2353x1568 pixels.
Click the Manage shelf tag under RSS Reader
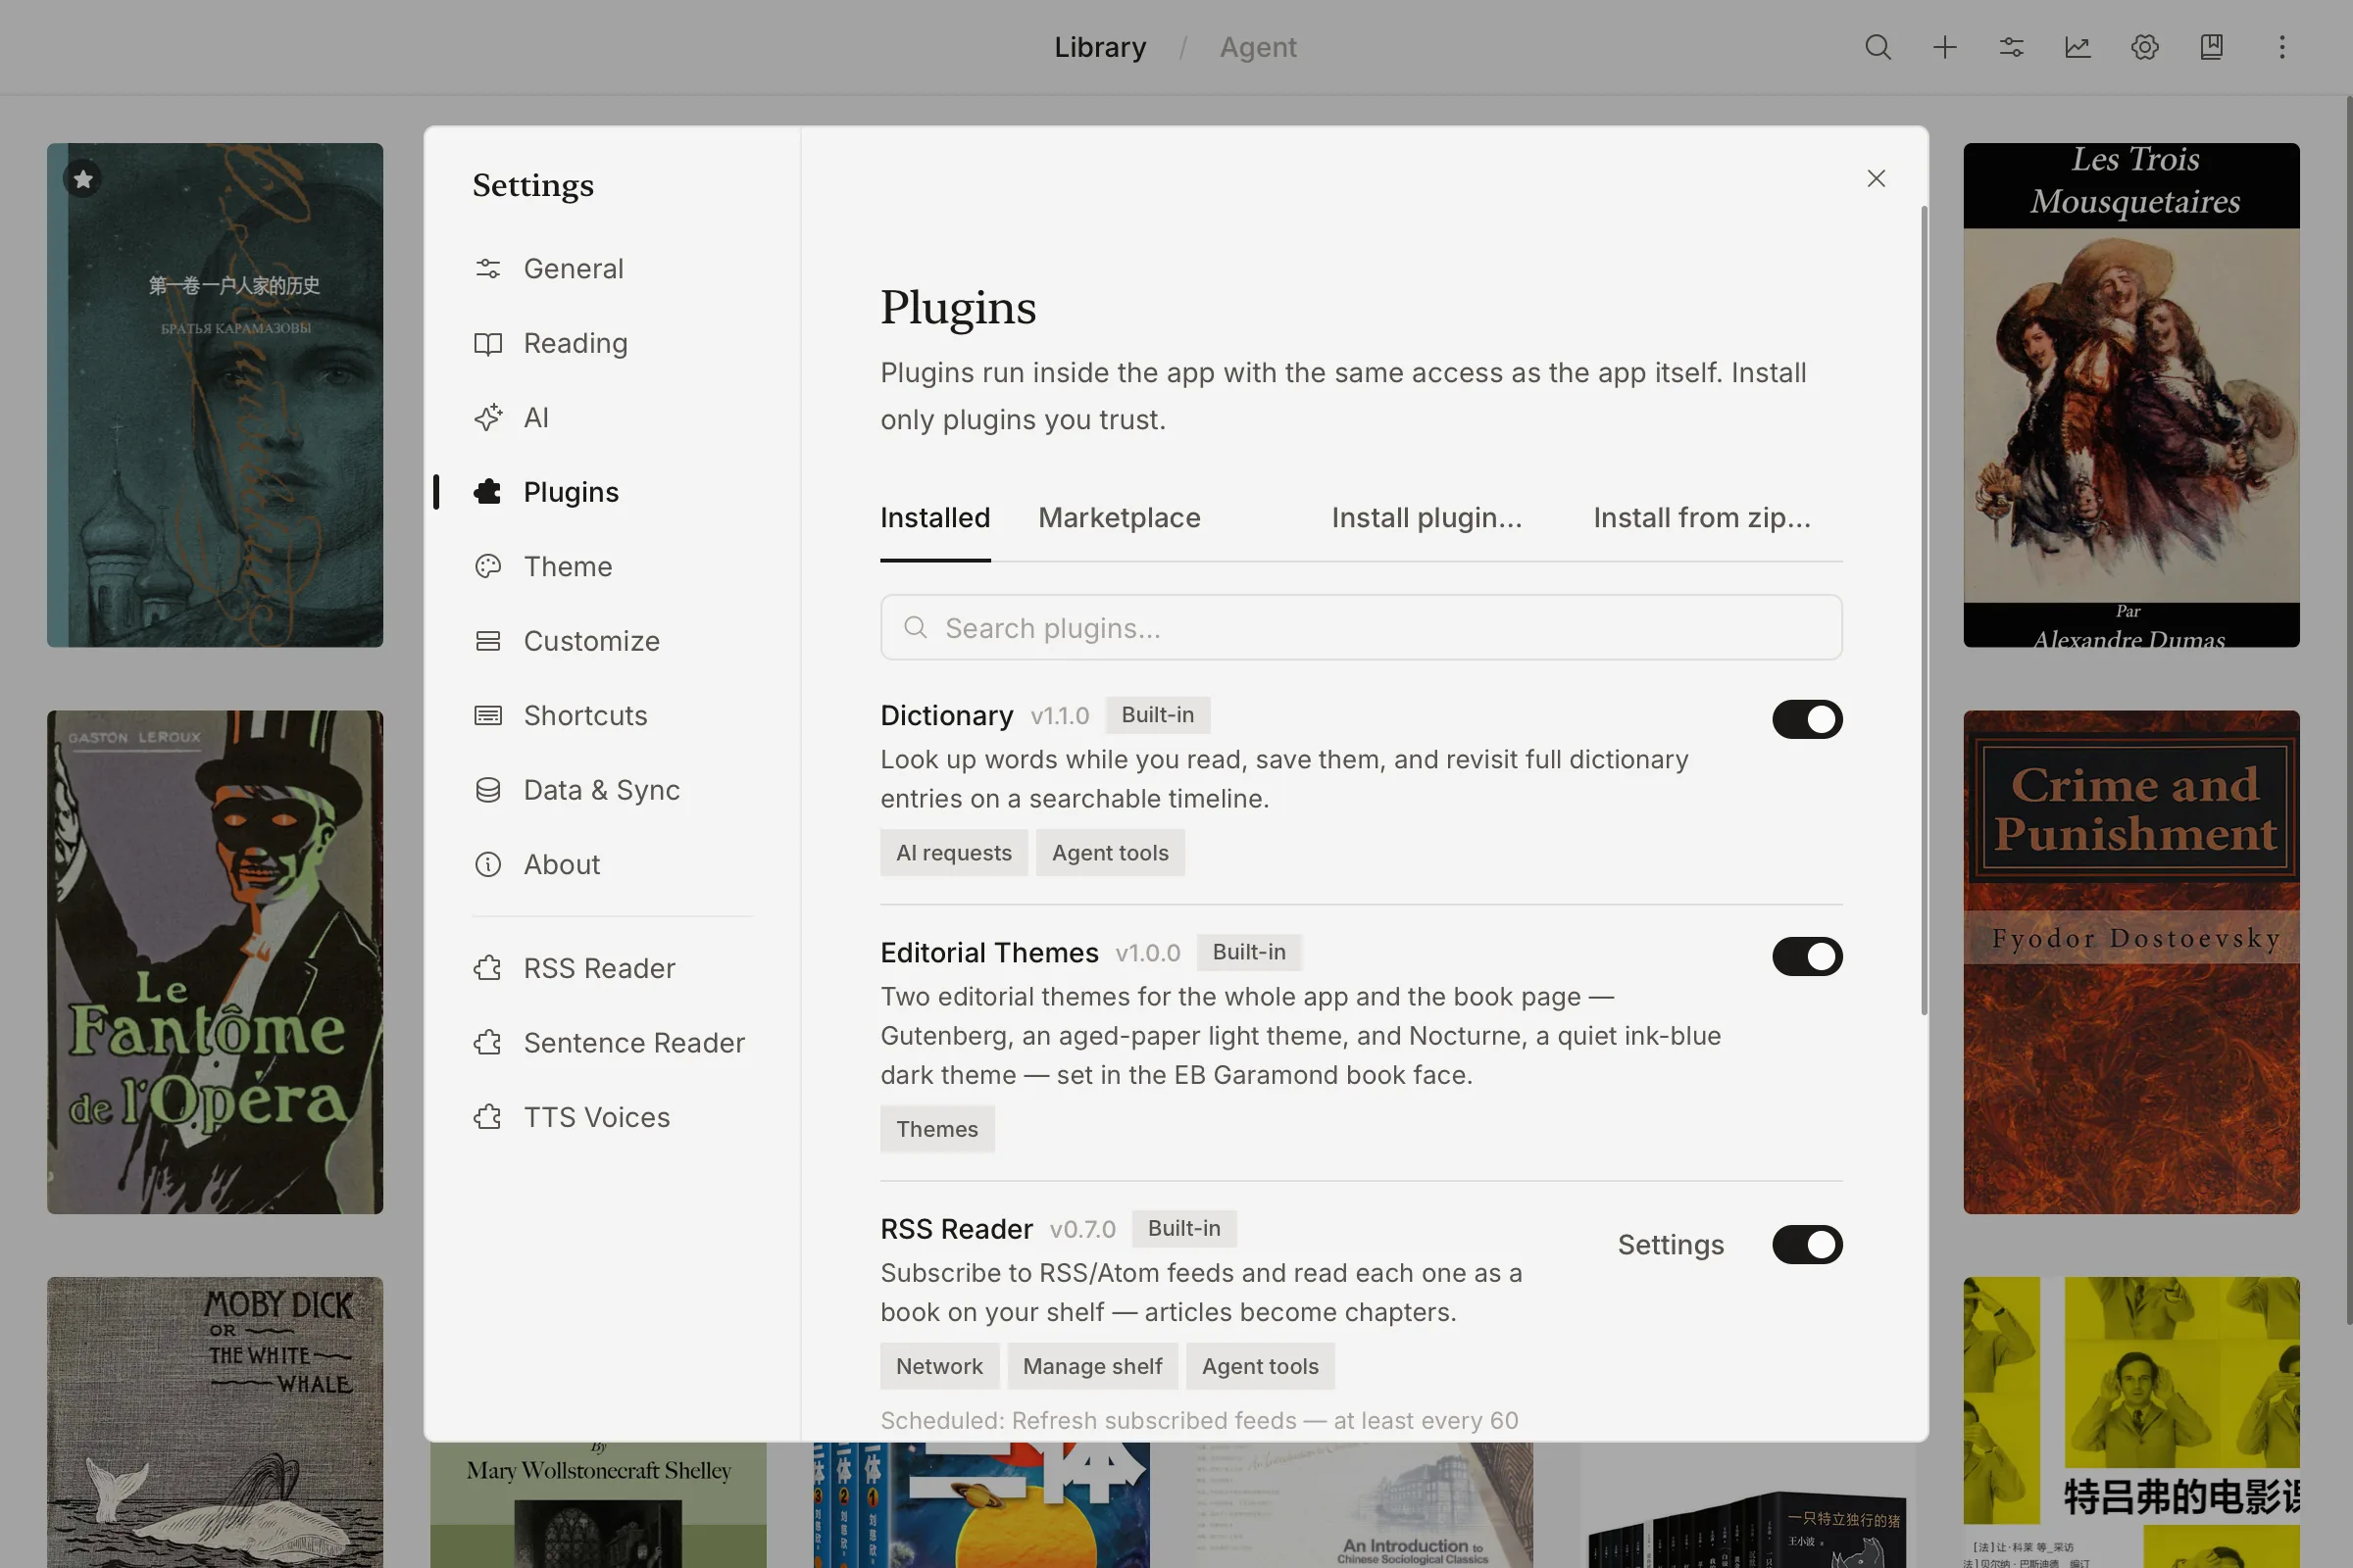1092,1366
